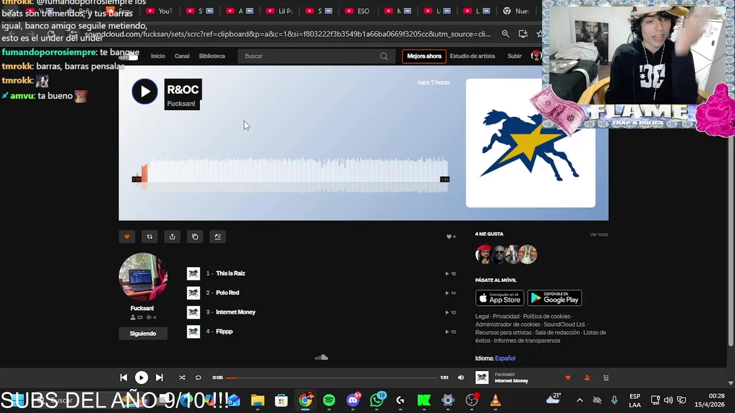Click the browser address bar URL

pos(287,34)
